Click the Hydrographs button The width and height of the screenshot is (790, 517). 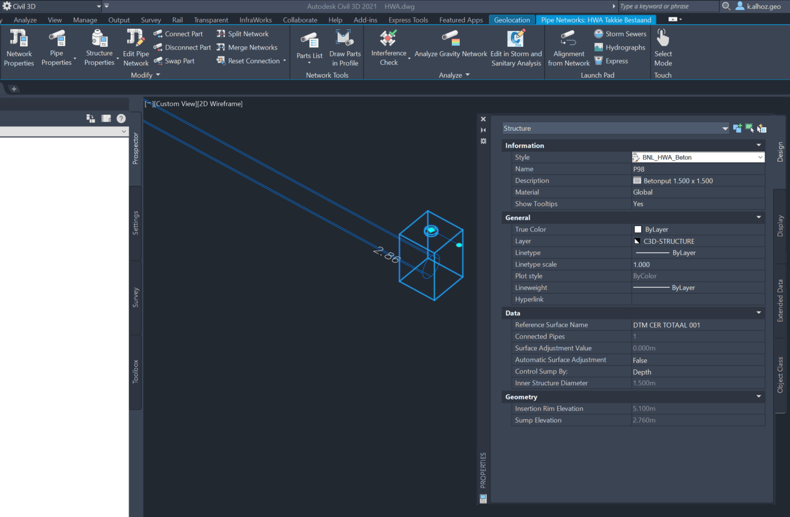[619, 47]
